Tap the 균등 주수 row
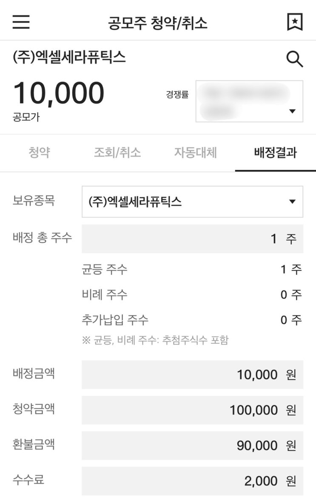Screen dimensions: 316x503 192,270
